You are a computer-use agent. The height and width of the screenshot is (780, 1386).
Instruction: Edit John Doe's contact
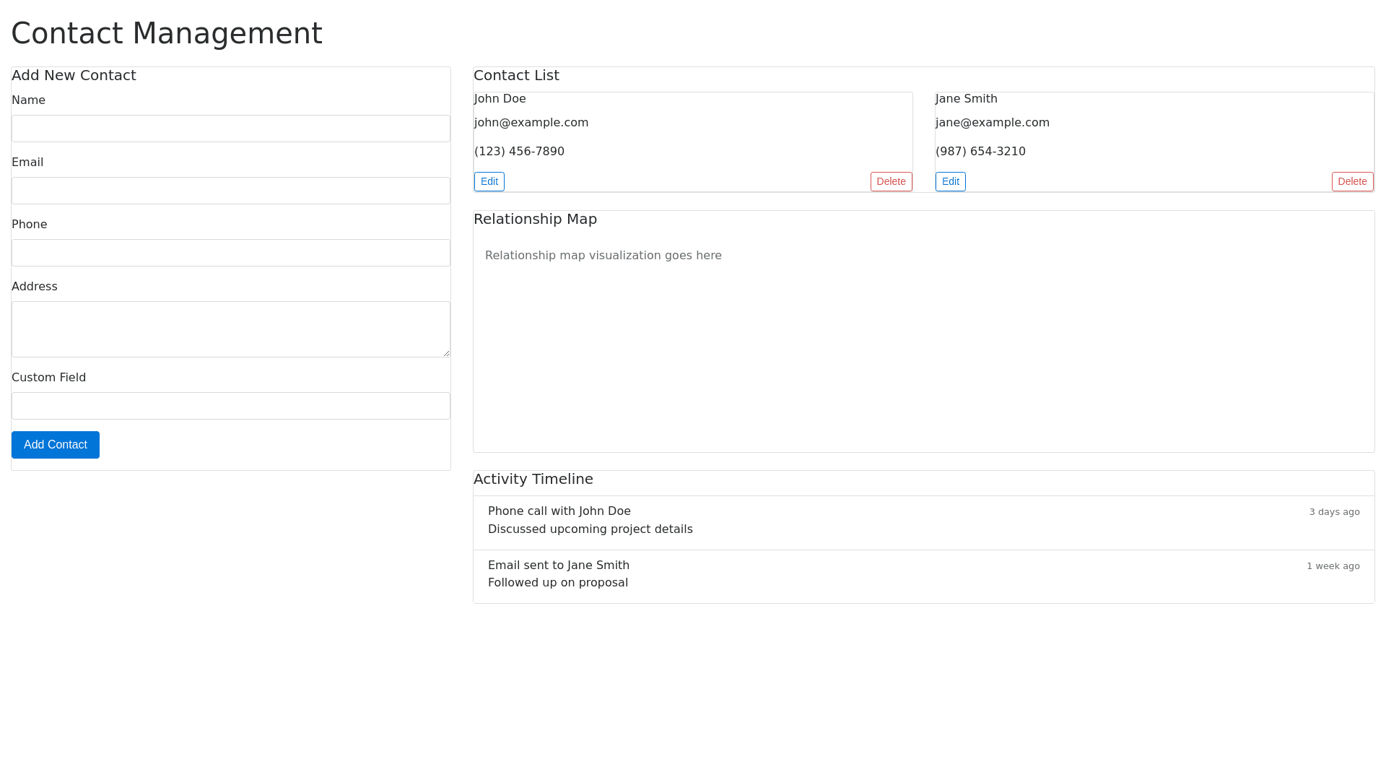(x=489, y=181)
